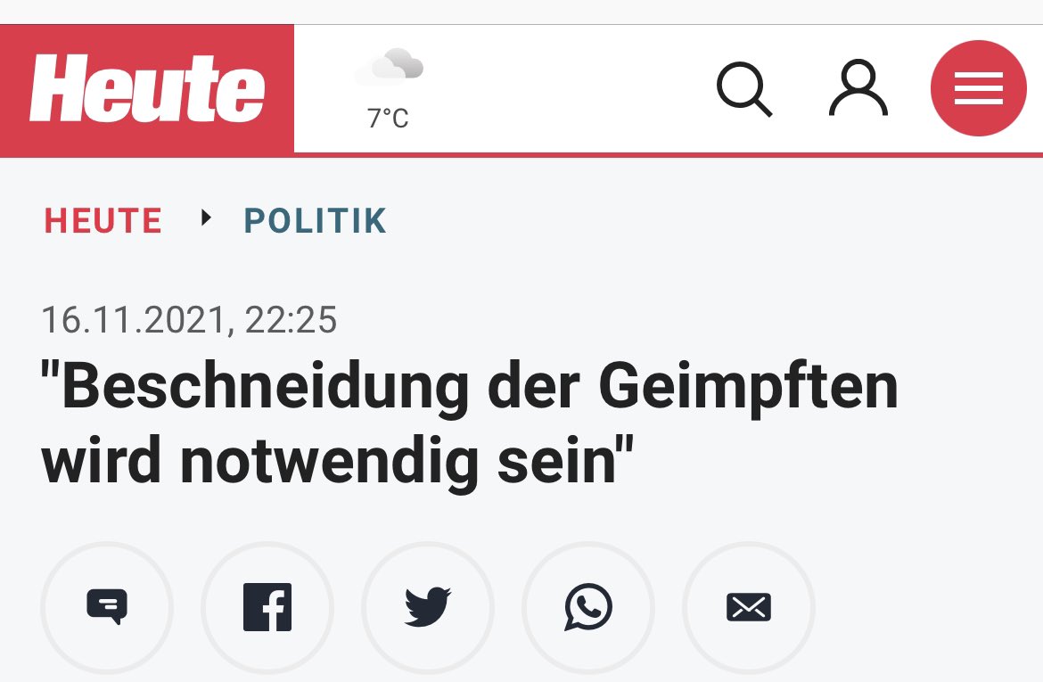Click the breadcrumb arrow separator
The width and height of the screenshot is (1043, 682).
(x=207, y=218)
